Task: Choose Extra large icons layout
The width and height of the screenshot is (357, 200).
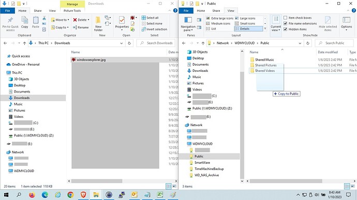Action: point(220,18)
